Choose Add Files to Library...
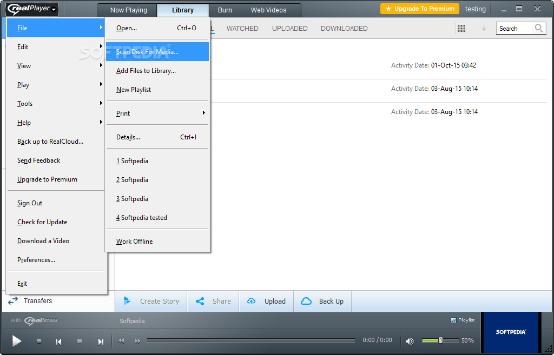554x355 pixels. click(x=157, y=71)
